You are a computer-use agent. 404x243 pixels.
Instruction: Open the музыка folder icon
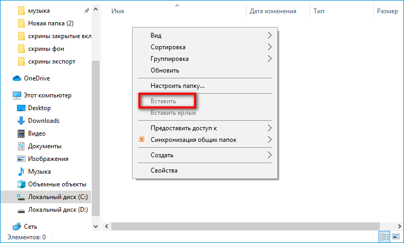21,11
